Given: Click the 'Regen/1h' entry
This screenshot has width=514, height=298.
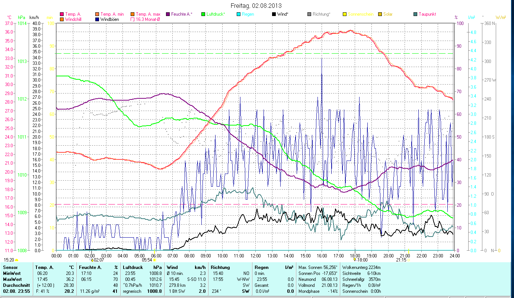Looking at the screenshot, I should (x=362, y=285).
